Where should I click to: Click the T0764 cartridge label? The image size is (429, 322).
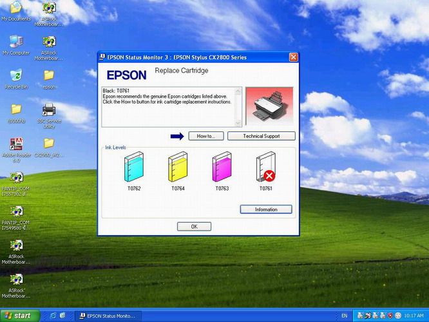click(178, 188)
